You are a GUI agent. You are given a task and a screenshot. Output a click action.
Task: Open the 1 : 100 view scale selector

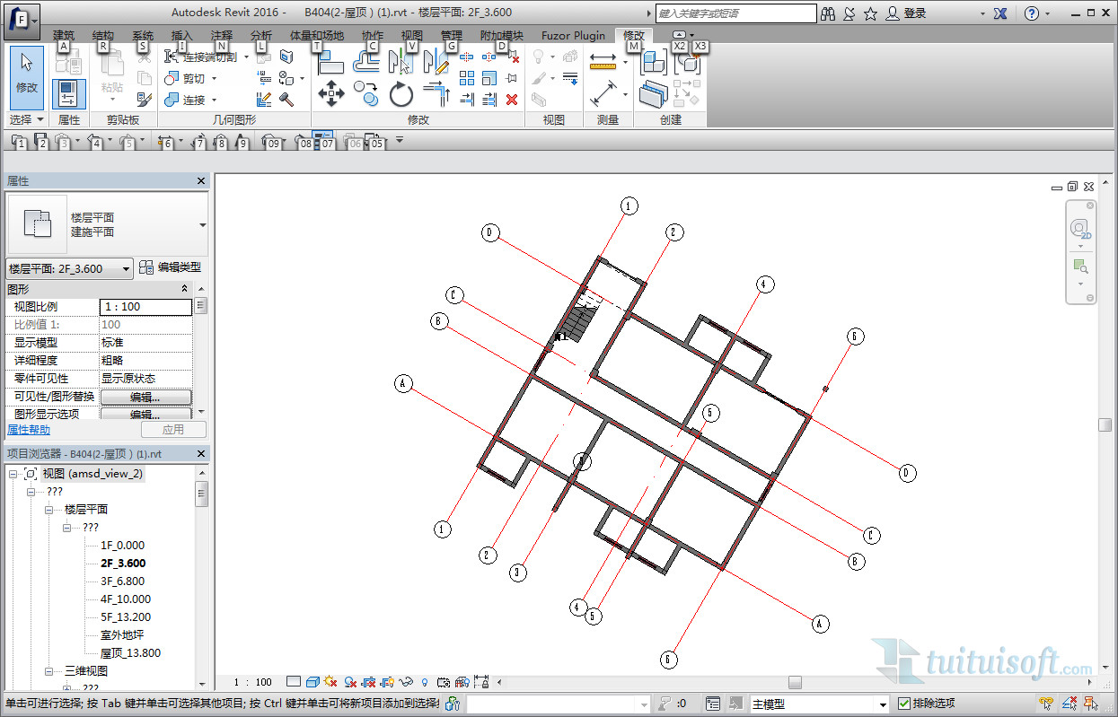pos(252,682)
